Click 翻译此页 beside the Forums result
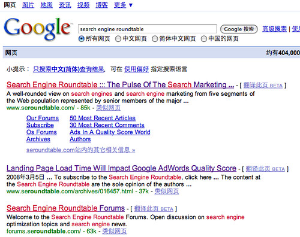This screenshot has height=237, width=300. [154, 209]
